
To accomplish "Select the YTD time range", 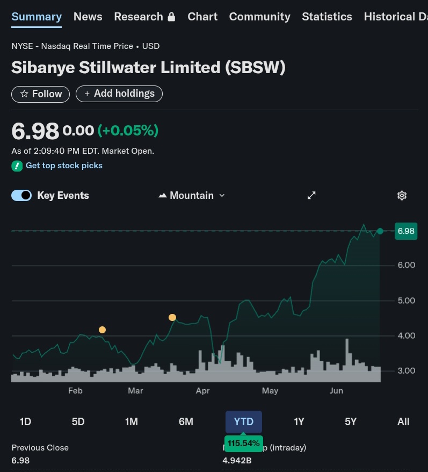I will 244,421.
